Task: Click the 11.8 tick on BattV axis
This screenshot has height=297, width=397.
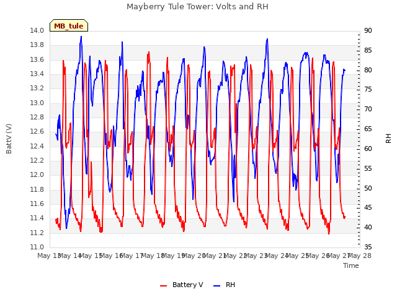Action: 37,190
